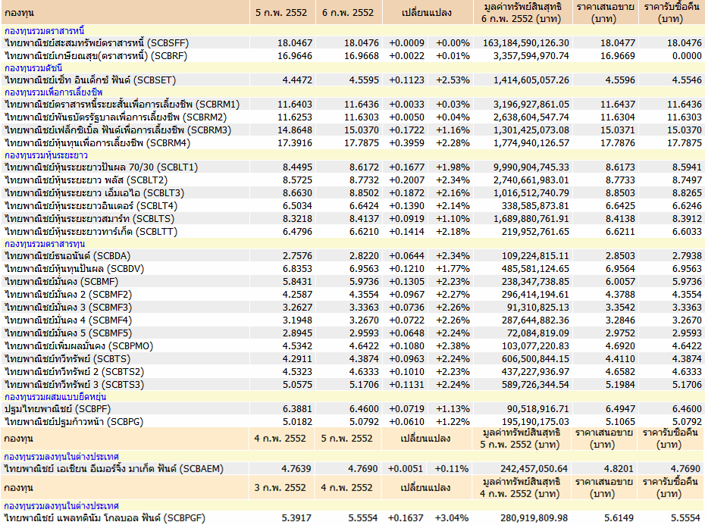The width and height of the screenshot is (708, 525).
Task: Click fund name ปฐมไทยพาณิชย์ (SCBPF)
Action: [x=58, y=409]
